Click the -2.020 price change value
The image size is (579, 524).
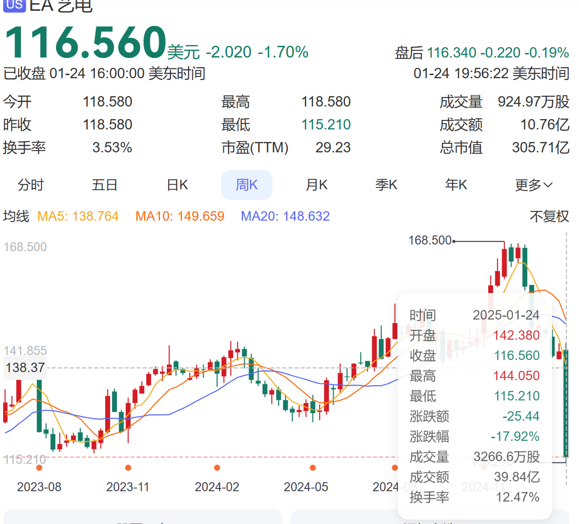click(229, 52)
